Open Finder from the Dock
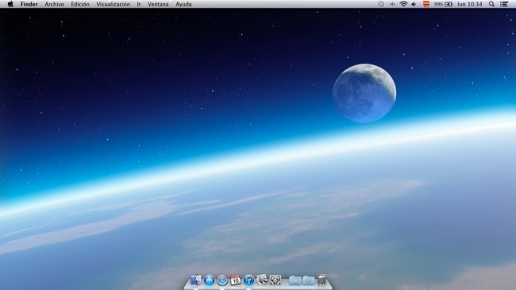Image resolution: width=516 pixels, height=290 pixels. click(196, 280)
